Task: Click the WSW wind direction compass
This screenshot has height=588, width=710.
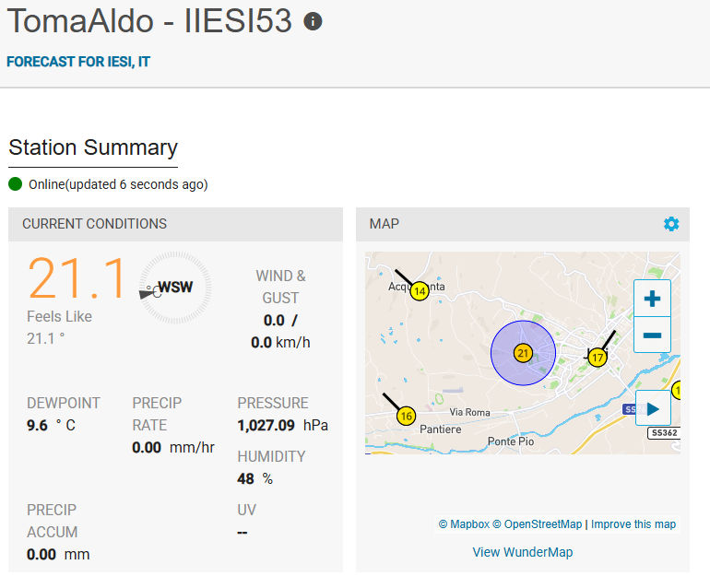Action: pyautogui.click(x=174, y=288)
